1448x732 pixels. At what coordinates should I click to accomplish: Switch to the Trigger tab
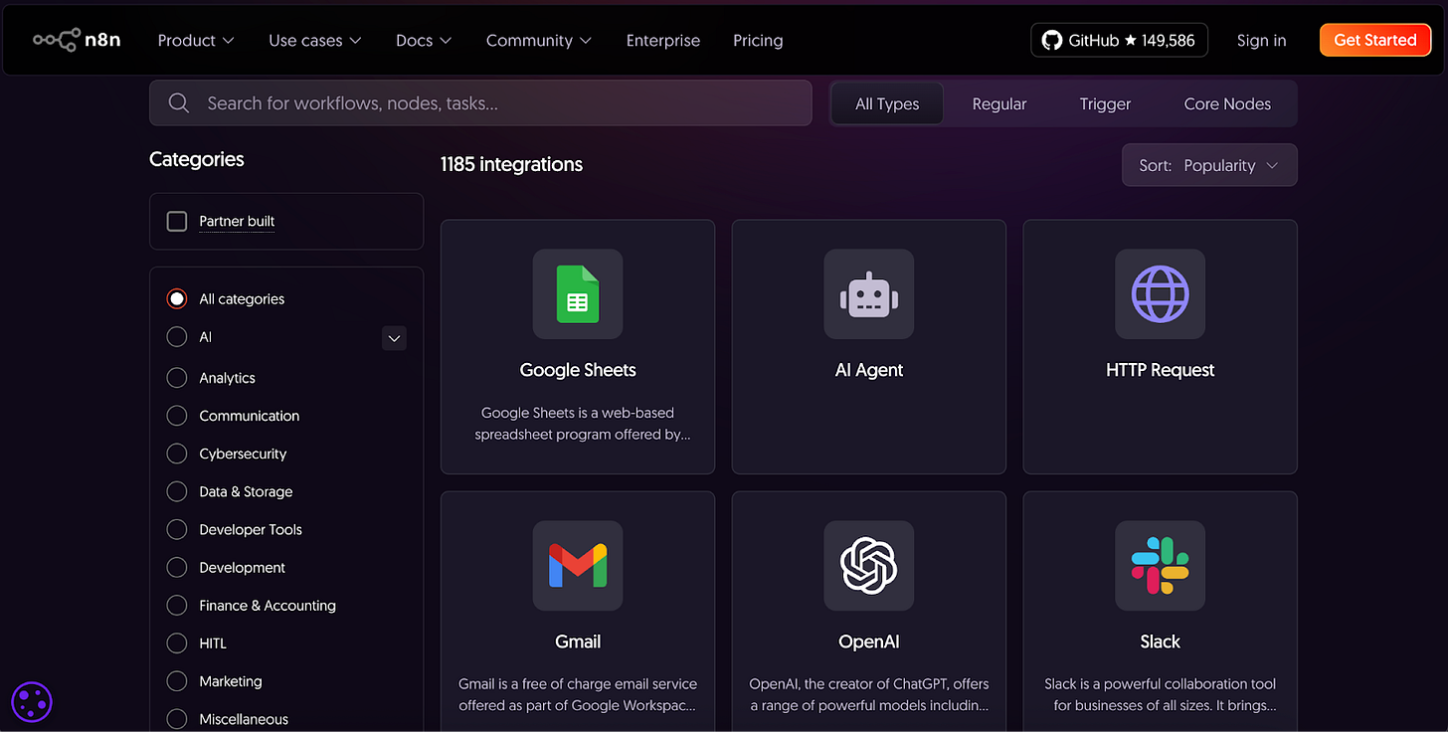coord(1106,103)
